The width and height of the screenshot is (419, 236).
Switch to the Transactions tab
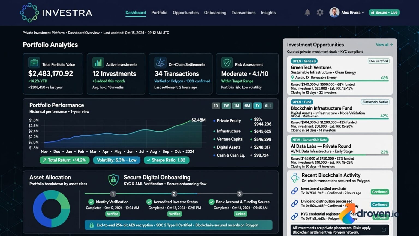244,13
